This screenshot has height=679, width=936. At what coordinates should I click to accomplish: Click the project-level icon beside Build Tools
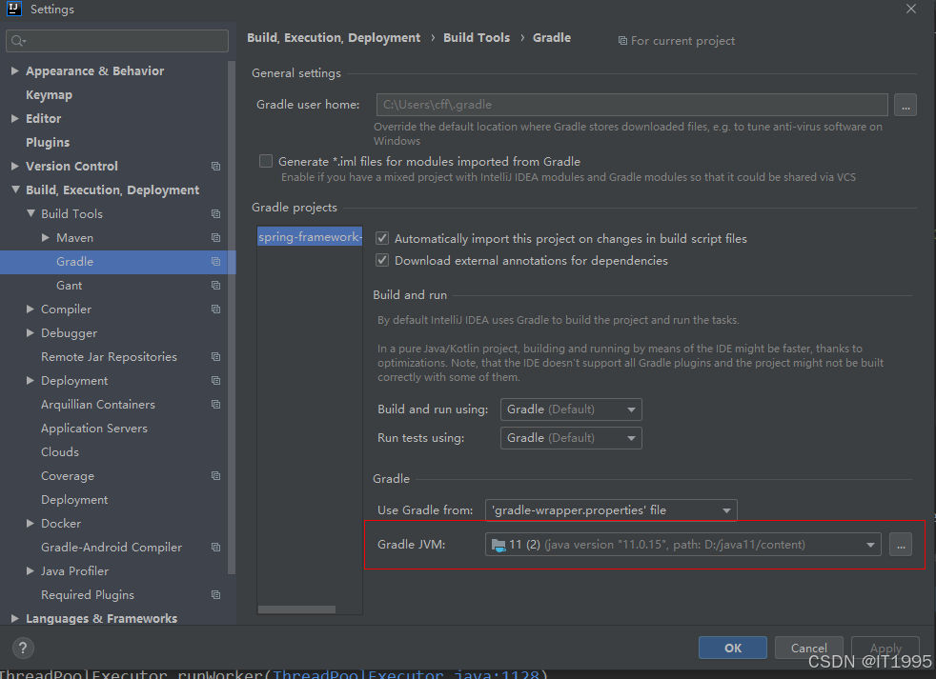click(x=216, y=214)
